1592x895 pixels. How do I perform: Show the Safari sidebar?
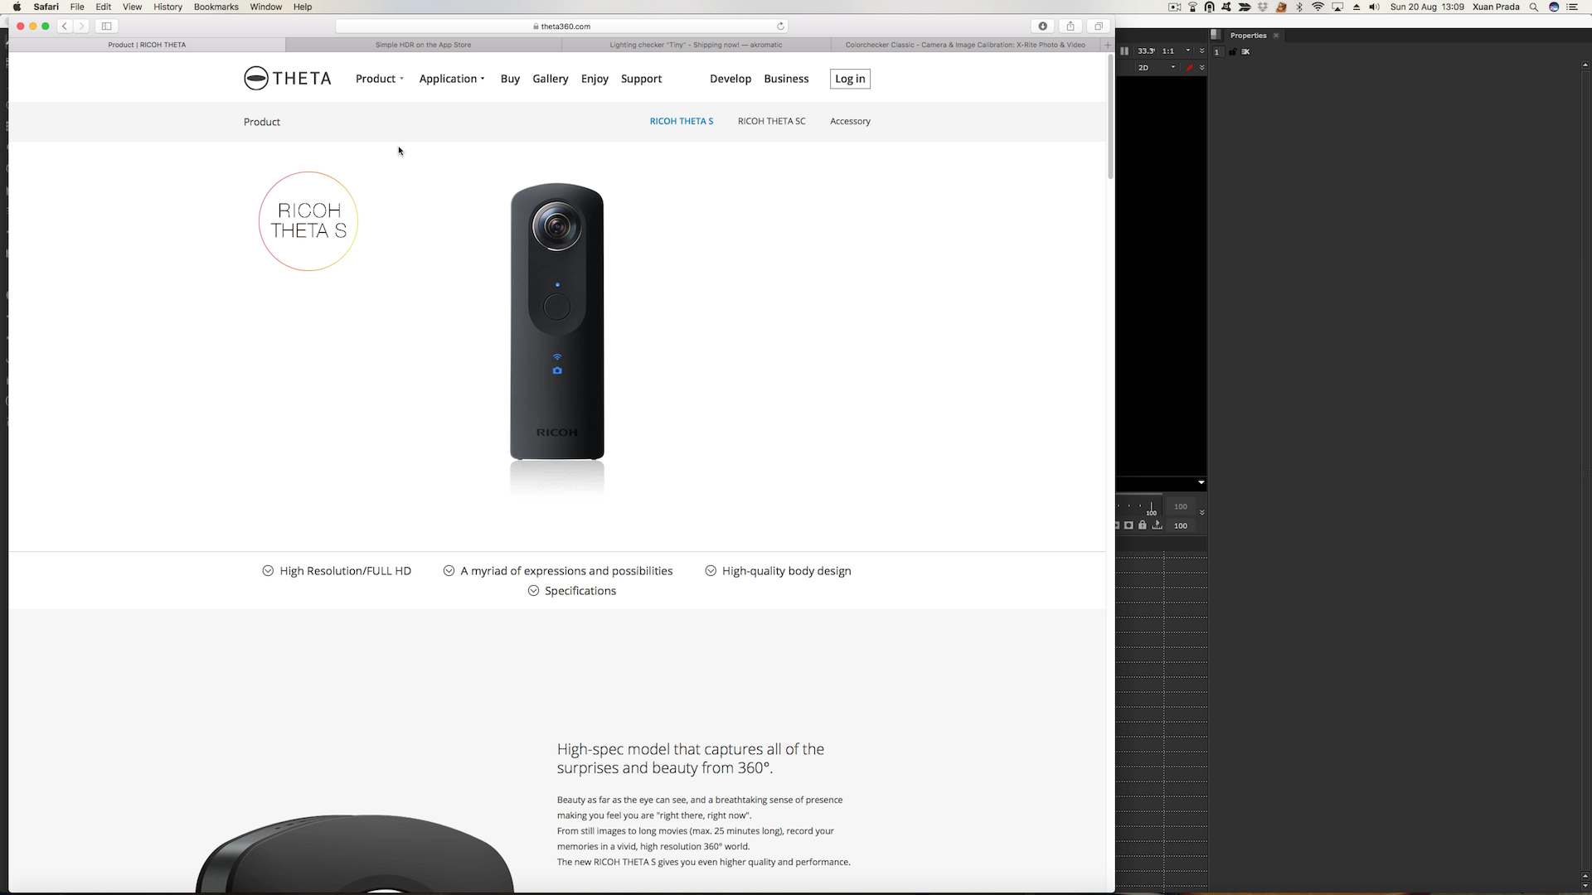coord(107,26)
